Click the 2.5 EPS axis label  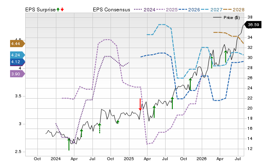(18, 152)
